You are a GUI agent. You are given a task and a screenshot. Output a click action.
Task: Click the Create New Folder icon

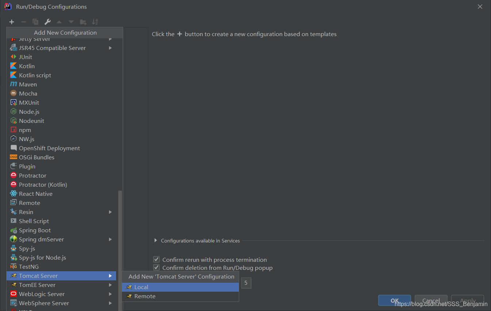[83, 22]
